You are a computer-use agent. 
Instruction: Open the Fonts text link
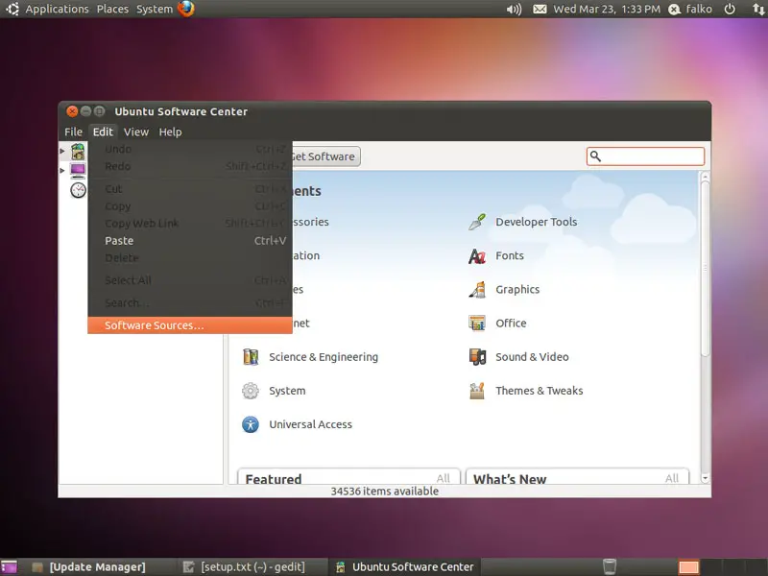(x=510, y=255)
